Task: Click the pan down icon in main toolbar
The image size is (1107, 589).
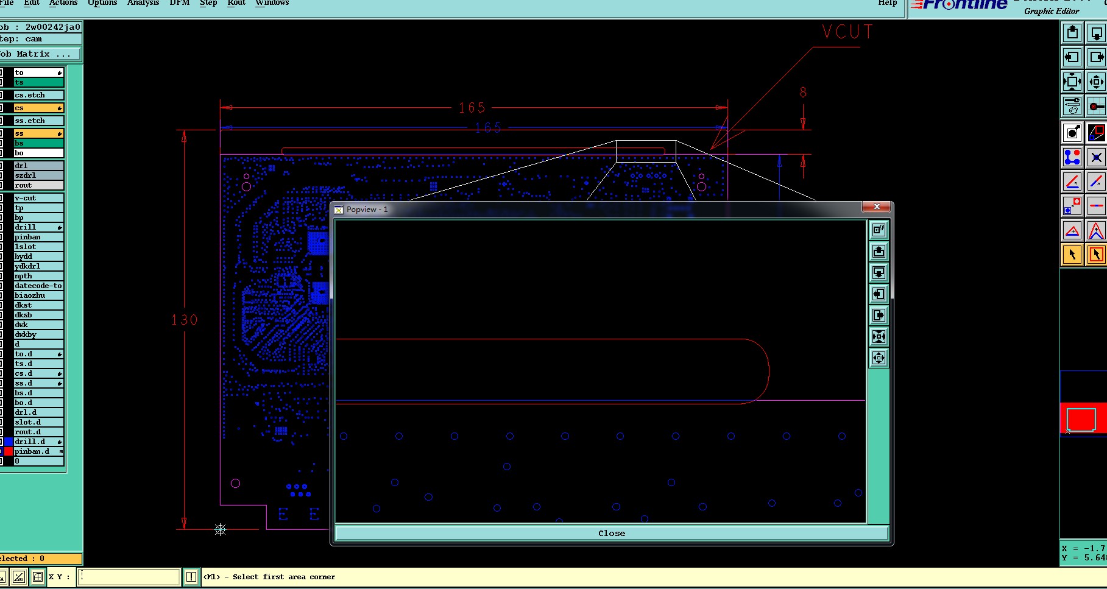Action: coord(1096,33)
